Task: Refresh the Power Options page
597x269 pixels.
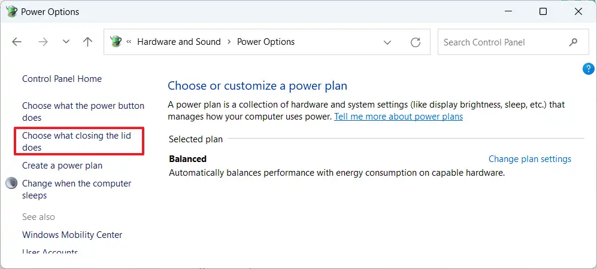Action: [x=415, y=42]
